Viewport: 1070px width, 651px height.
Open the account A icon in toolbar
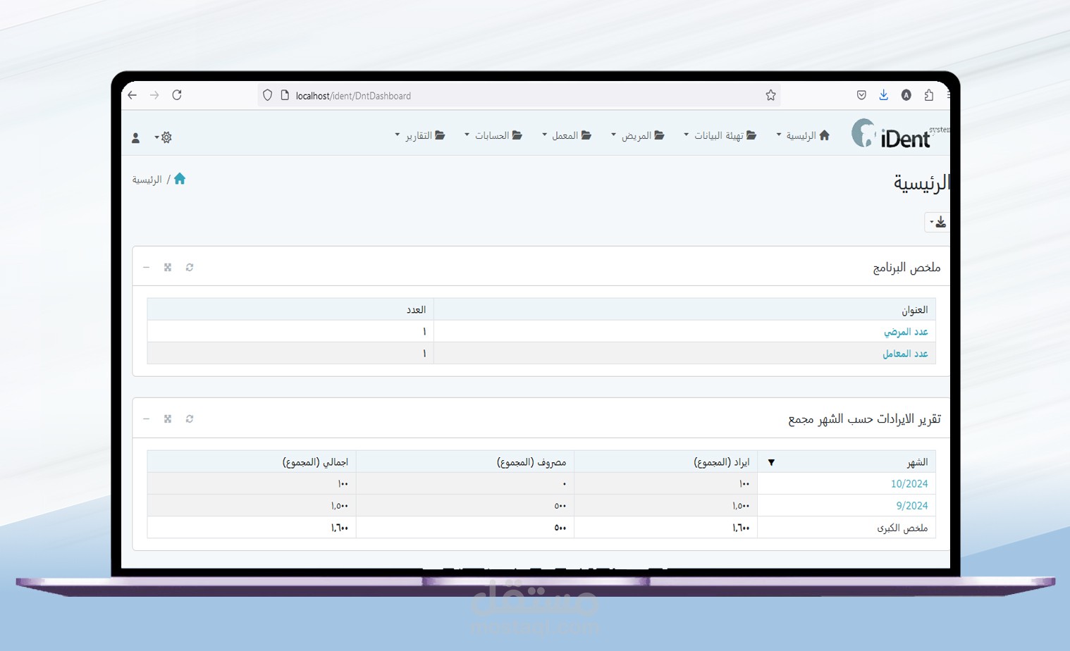[x=906, y=95]
